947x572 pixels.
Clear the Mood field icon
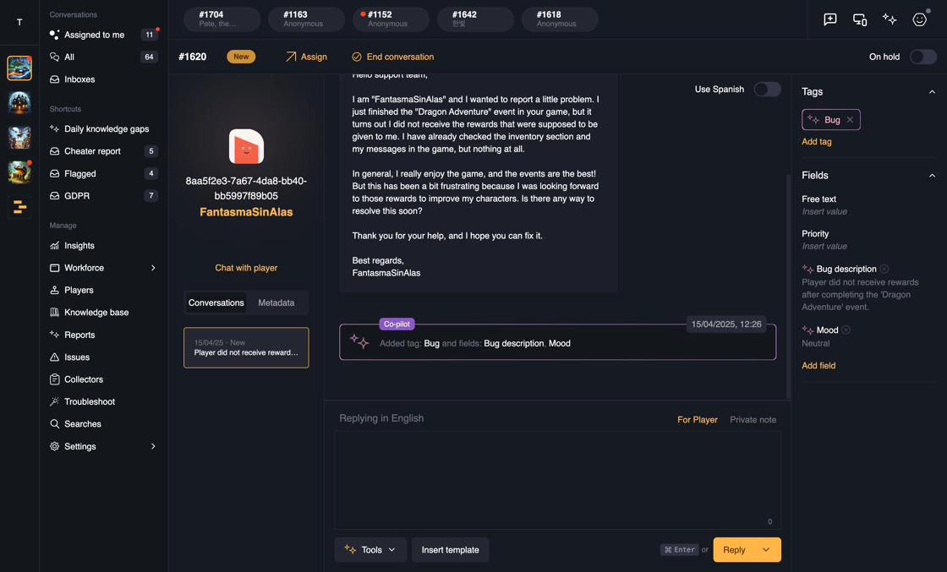[846, 330]
